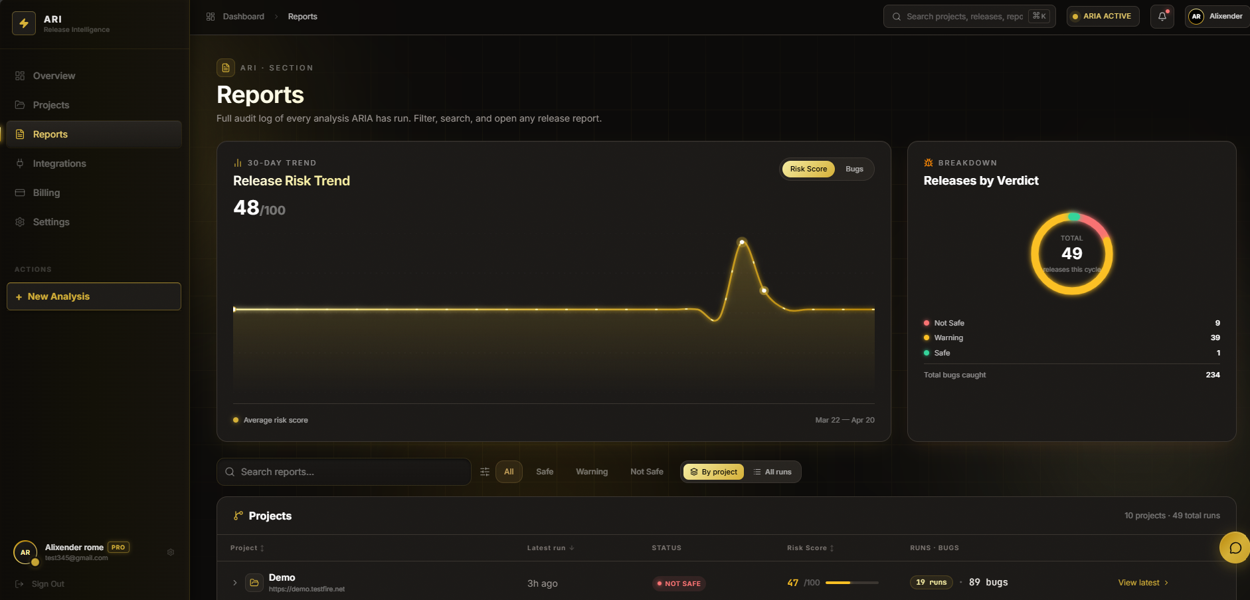Screen dimensions: 1250x600
Task: Open View latest for Demo
Action: click(1143, 583)
